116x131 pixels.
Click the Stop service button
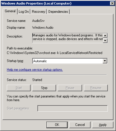[x=44, y=88]
